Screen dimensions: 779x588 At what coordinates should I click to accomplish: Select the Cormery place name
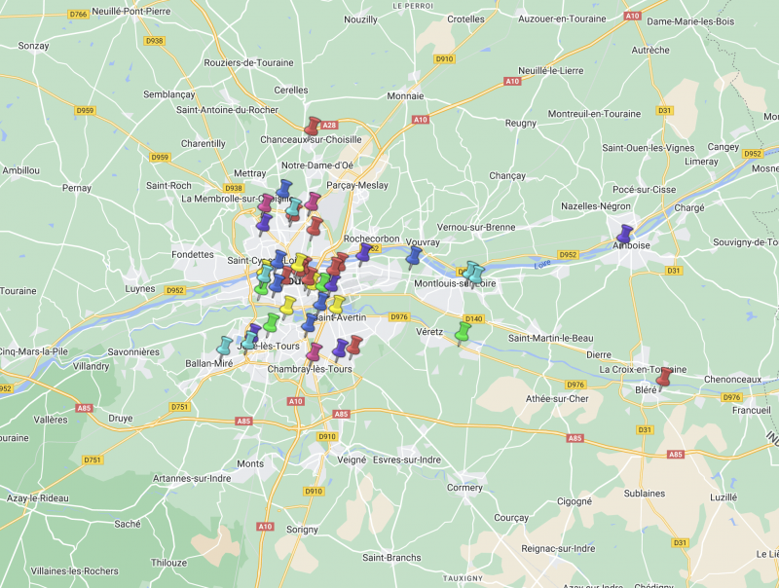(464, 487)
